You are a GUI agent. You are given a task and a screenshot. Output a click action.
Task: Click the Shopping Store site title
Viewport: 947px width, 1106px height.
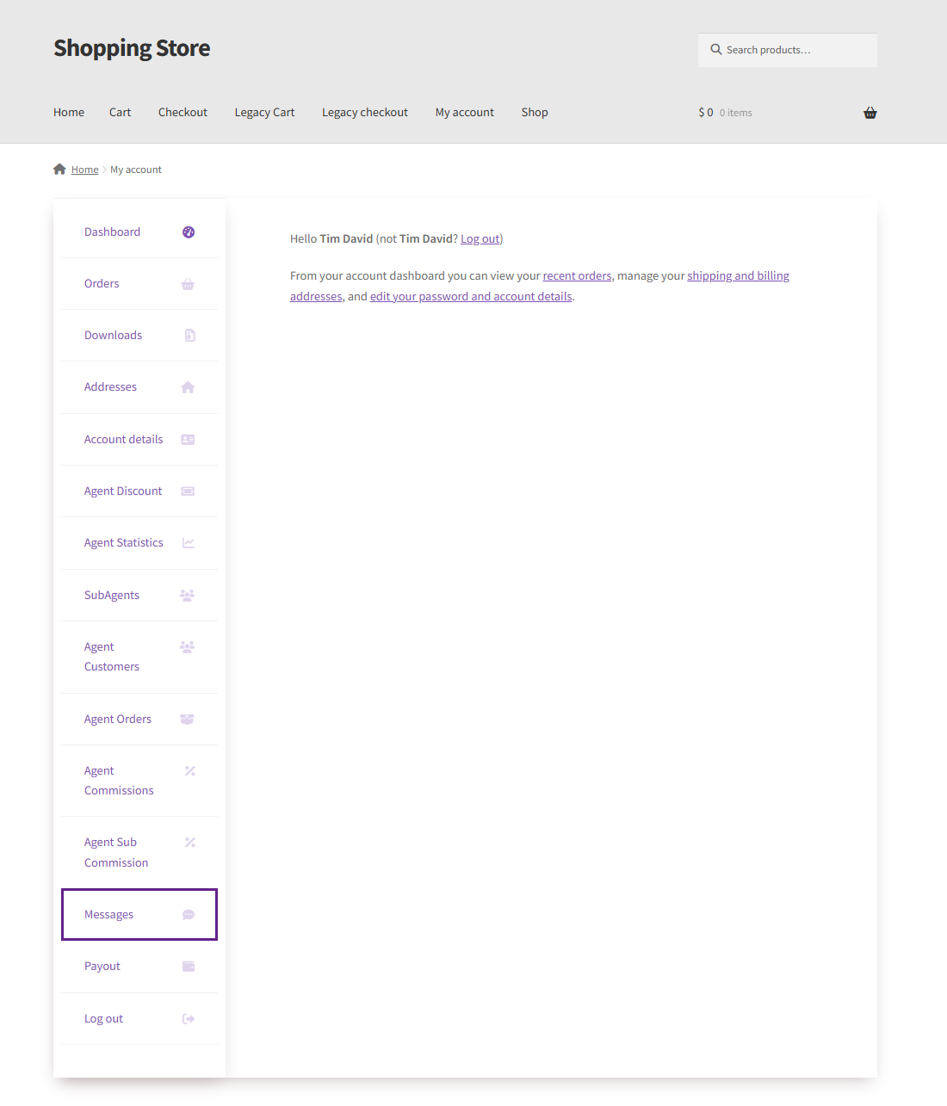[132, 48]
